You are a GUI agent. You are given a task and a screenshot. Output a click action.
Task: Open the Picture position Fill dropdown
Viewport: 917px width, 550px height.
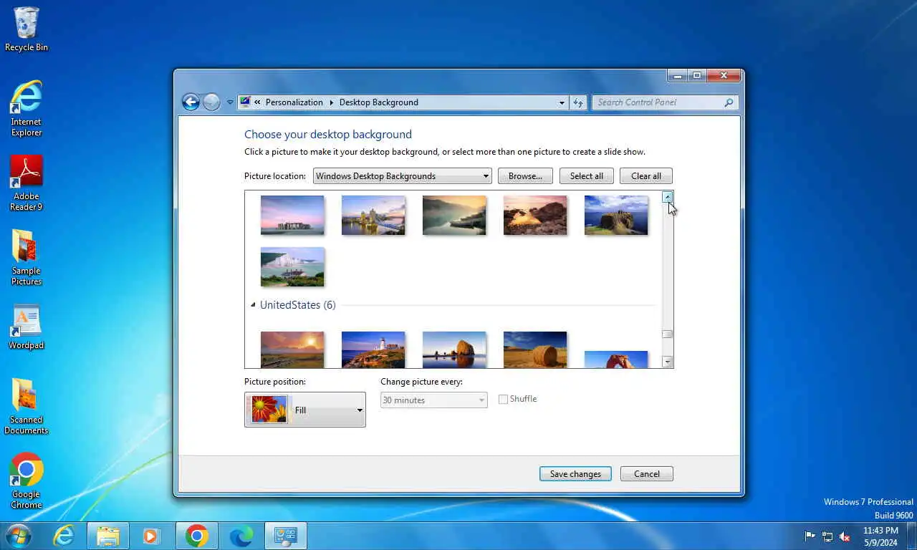[x=305, y=410]
